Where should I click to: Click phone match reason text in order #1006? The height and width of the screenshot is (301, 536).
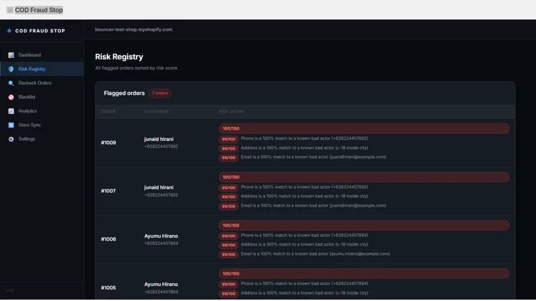point(304,235)
